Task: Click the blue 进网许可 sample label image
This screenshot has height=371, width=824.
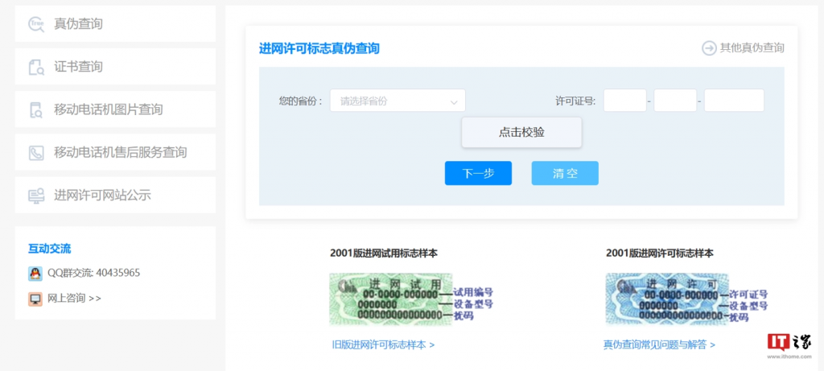Action: click(x=667, y=299)
